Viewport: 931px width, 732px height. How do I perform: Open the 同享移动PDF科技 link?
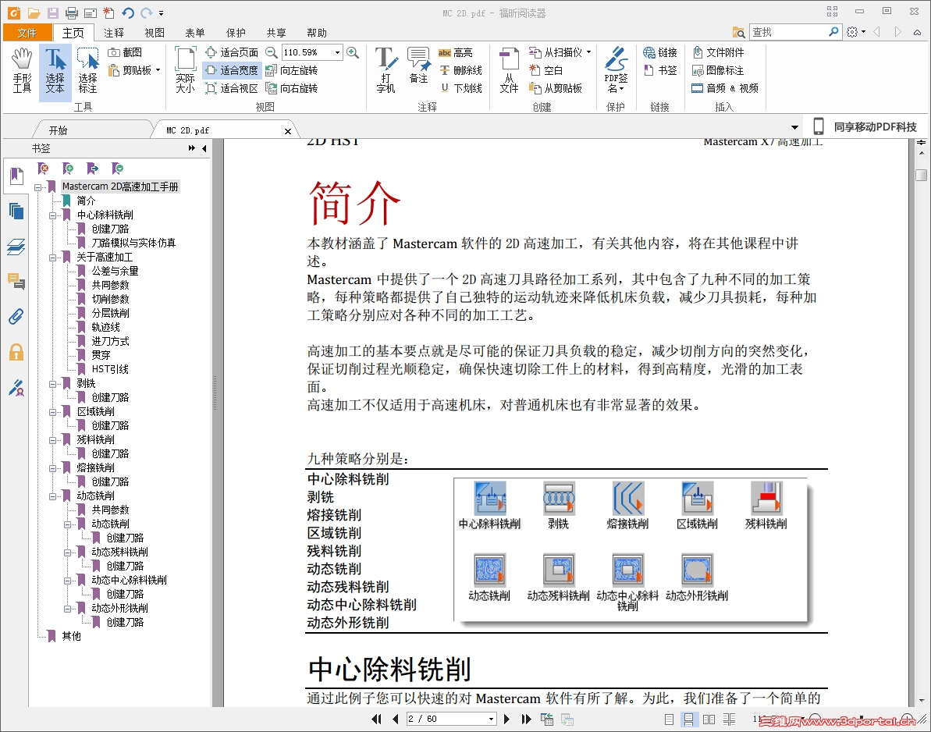point(865,126)
